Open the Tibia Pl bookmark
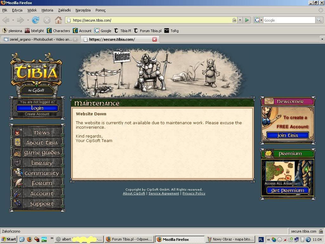325x244 pixels. coord(123,31)
